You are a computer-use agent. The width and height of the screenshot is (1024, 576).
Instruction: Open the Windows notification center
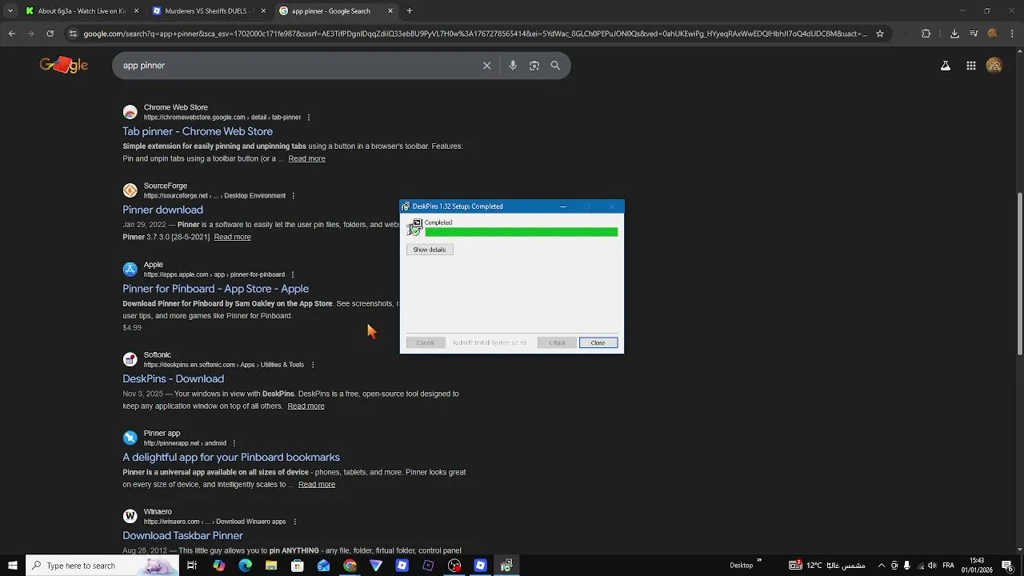(x=1006, y=566)
